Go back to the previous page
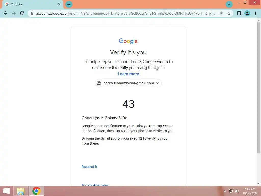 pyautogui.click(x=6, y=13)
